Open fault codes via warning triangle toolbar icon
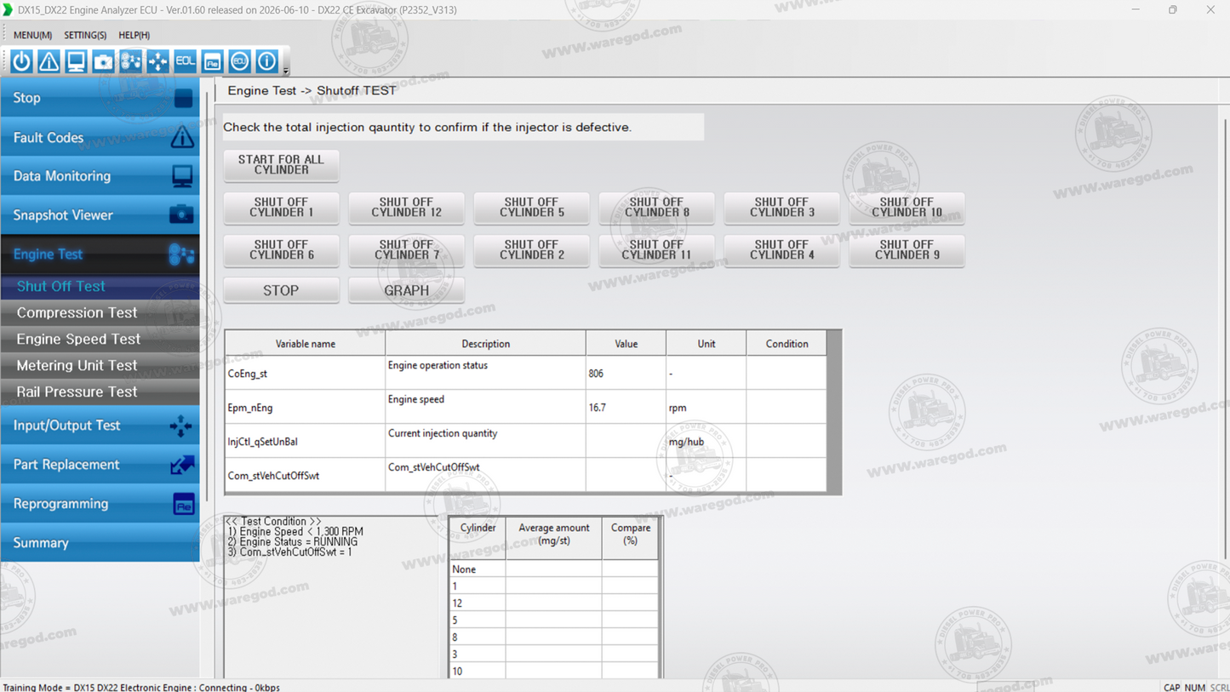 click(x=49, y=61)
